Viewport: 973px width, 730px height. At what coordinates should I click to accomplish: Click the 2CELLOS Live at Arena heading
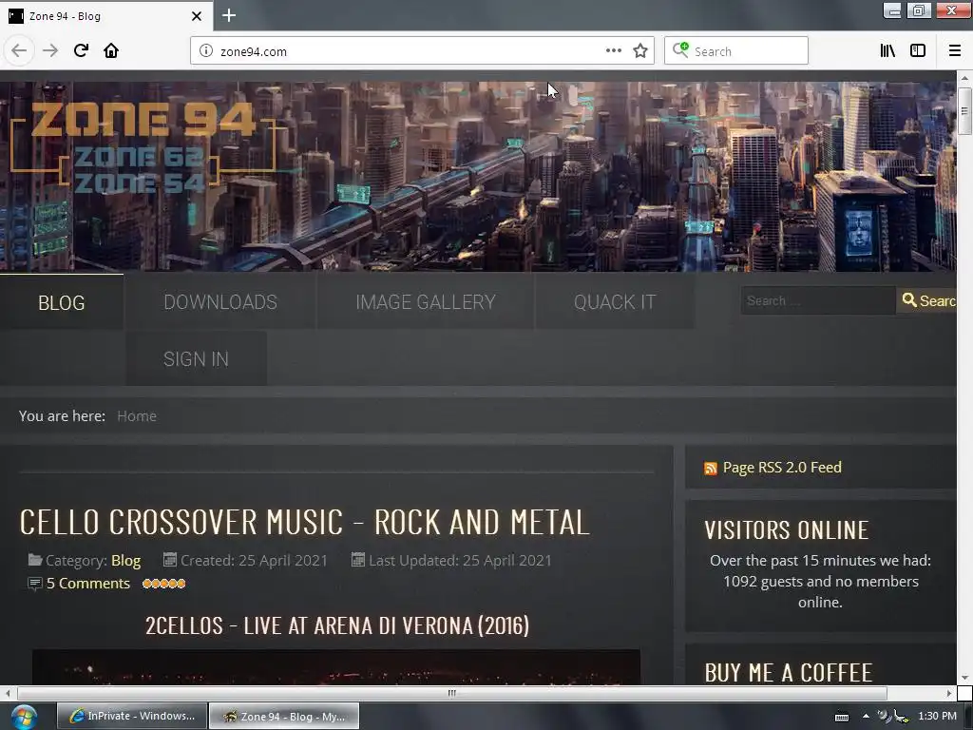337,625
